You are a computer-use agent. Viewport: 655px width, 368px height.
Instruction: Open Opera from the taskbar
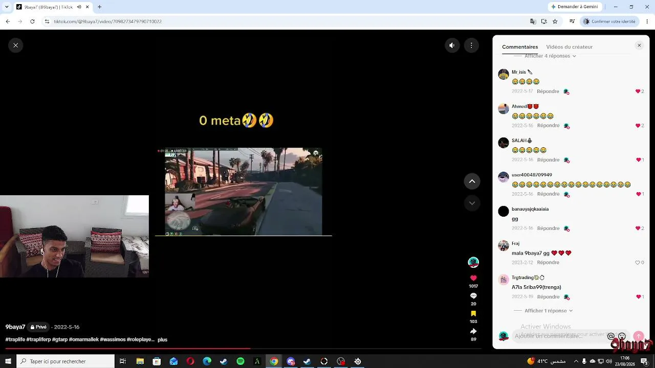[190, 361]
